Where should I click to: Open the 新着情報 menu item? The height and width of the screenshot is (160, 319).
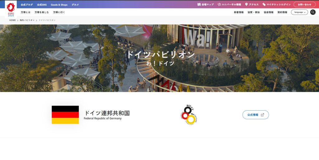(239, 12)
